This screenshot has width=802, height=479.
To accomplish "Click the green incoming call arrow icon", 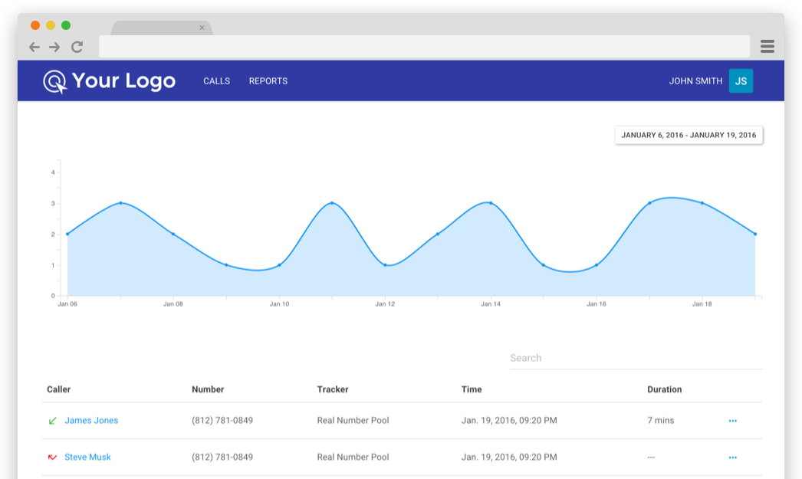I will 52,421.
